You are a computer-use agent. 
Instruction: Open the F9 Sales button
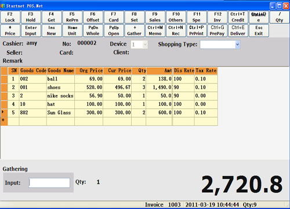pos(155,17)
